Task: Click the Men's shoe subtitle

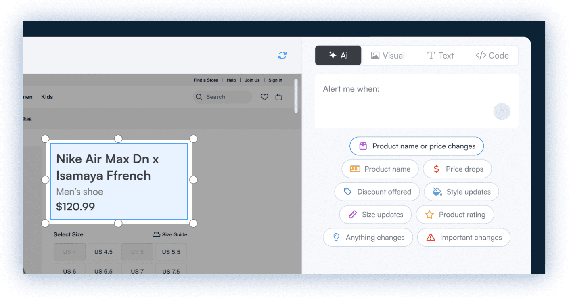Action: [79, 192]
